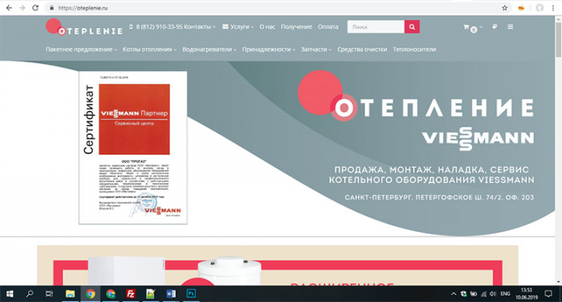Open FileZilla from the taskbar

point(131,293)
